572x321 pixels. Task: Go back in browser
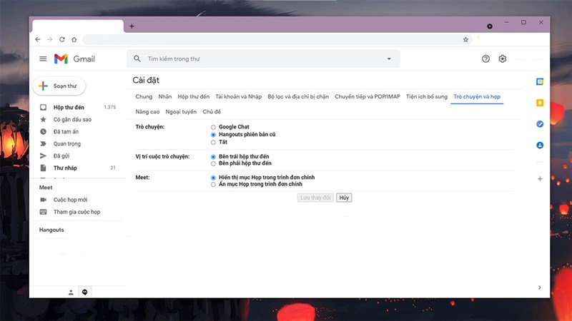point(38,39)
